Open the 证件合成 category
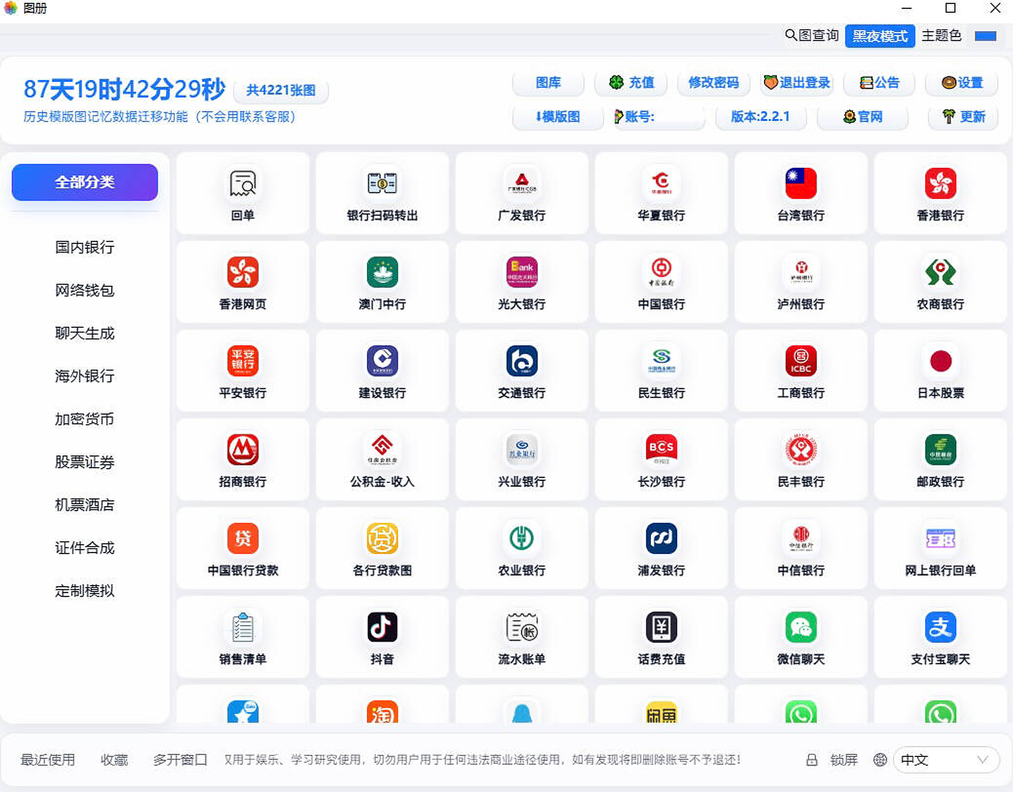1013x792 pixels. [x=85, y=548]
